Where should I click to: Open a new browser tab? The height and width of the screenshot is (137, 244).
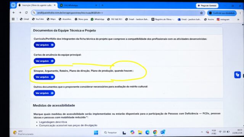(103, 5)
